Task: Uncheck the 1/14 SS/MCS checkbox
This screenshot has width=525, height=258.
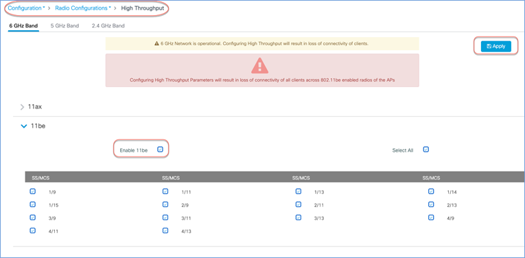Action: click(431, 191)
